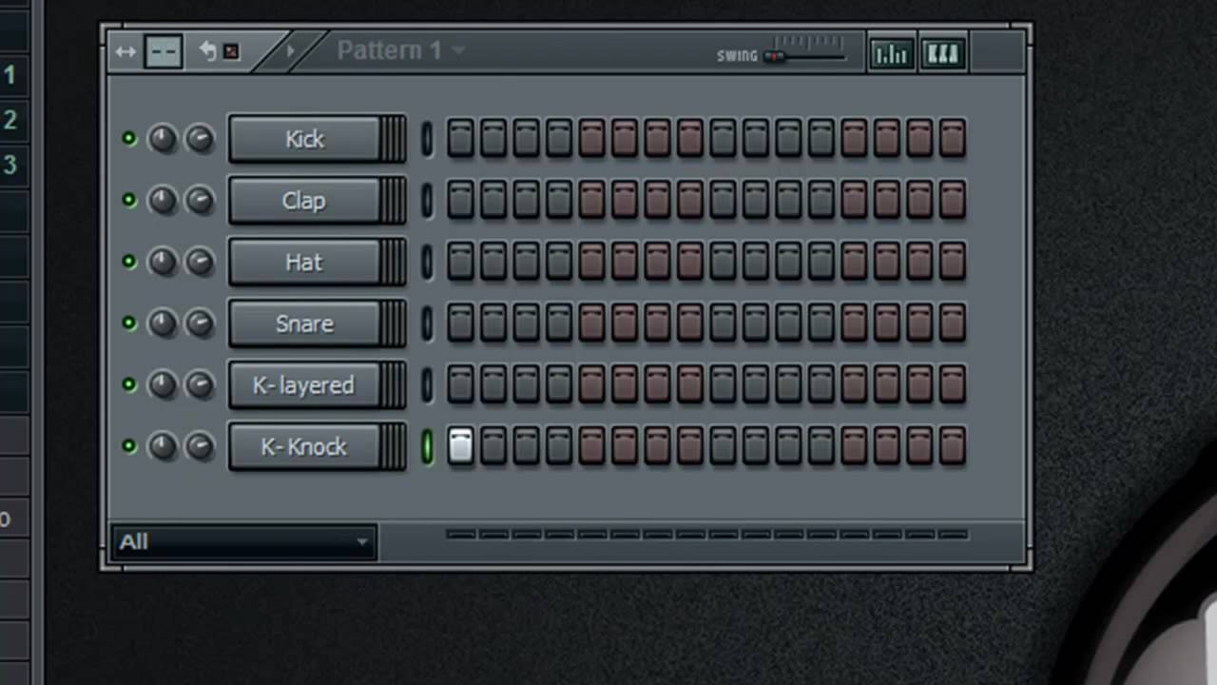Open the Snare channel button
The width and height of the screenshot is (1217, 685).
point(317,323)
